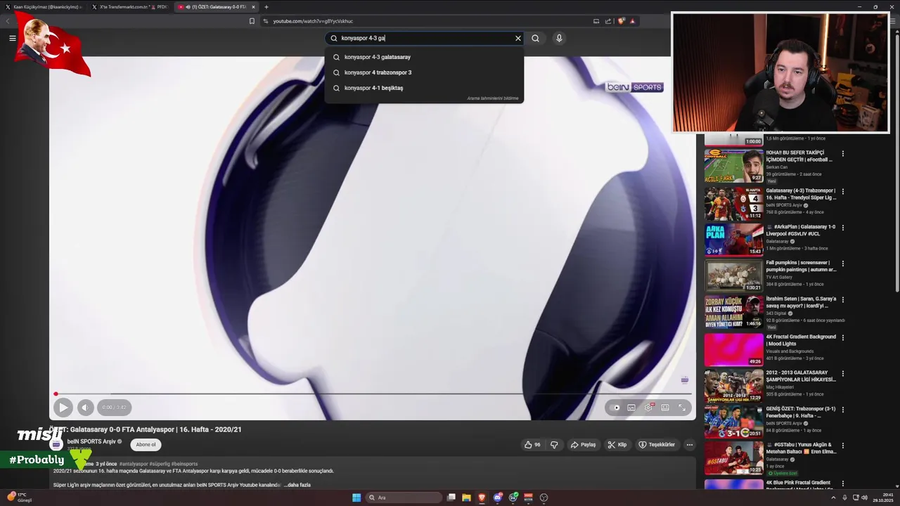Expand description with '...daha fazla'
Viewport: 900px width, 506px height.
coord(297,485)
